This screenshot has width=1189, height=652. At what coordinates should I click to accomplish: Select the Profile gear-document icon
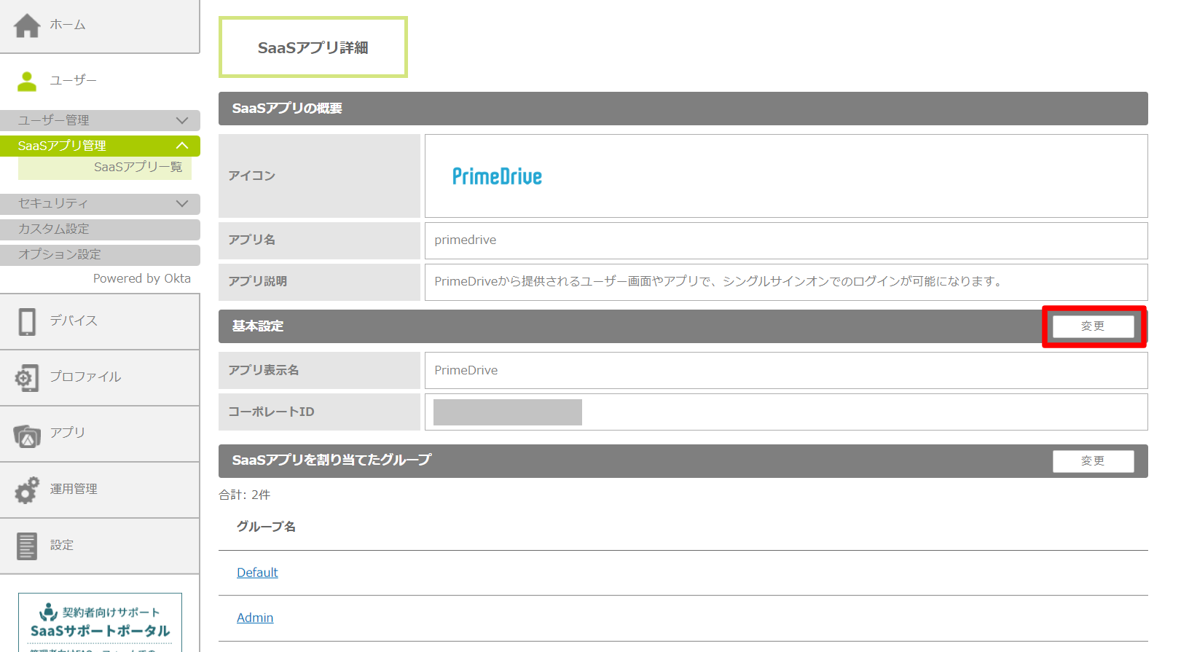coord(27,377)
